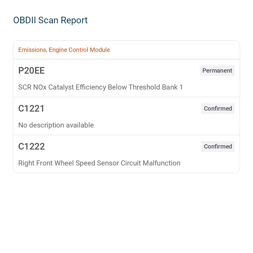Click the words Circuit Malfunction in C1222 row
This screenshot has width=253, height=253.
coord(151,163)
